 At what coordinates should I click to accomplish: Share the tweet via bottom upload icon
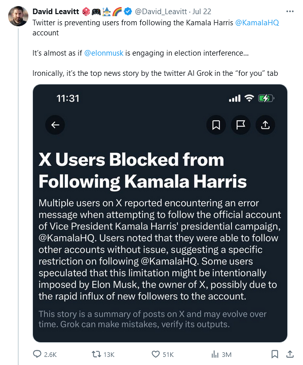pos(290,354)
